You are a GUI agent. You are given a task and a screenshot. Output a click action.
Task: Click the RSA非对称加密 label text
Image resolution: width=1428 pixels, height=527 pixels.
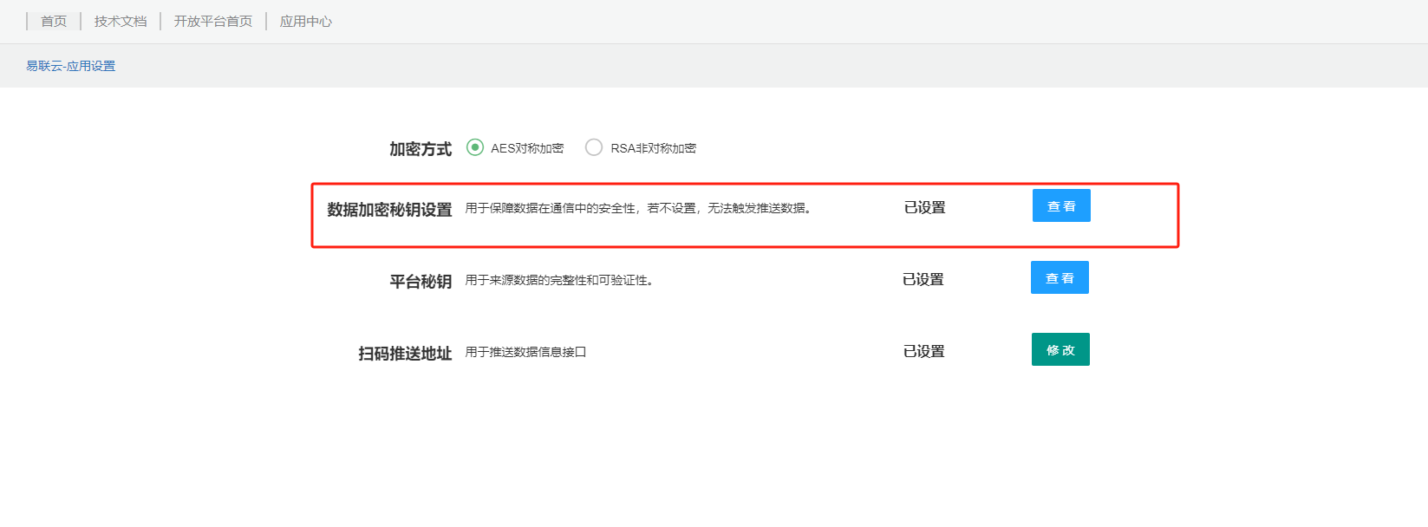(653, 148)
